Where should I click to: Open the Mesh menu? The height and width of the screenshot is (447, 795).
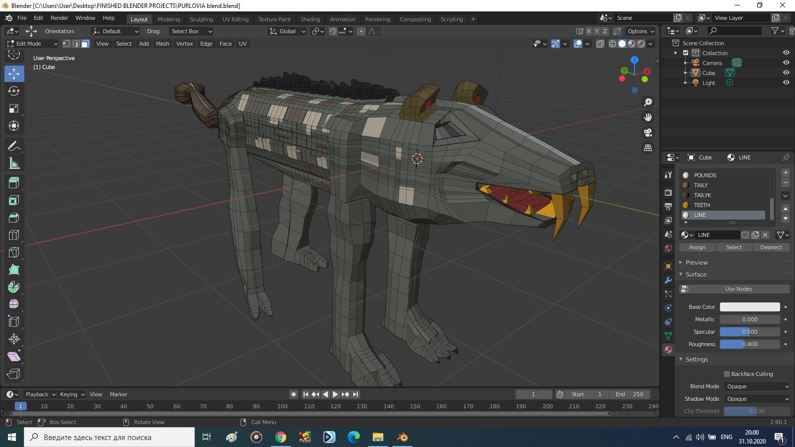(162, 44)
